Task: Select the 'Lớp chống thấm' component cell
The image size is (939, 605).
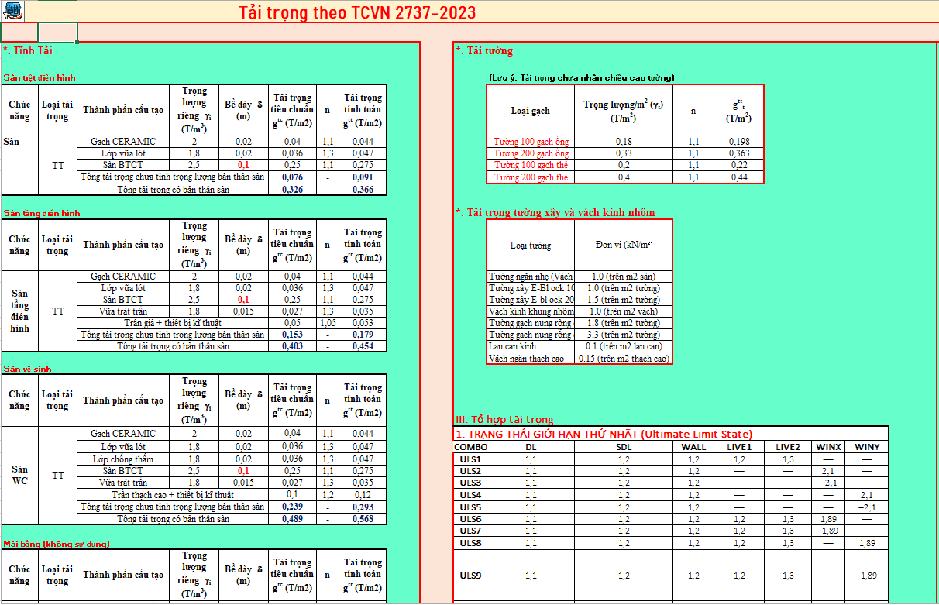Action: (x=124, y=459)
